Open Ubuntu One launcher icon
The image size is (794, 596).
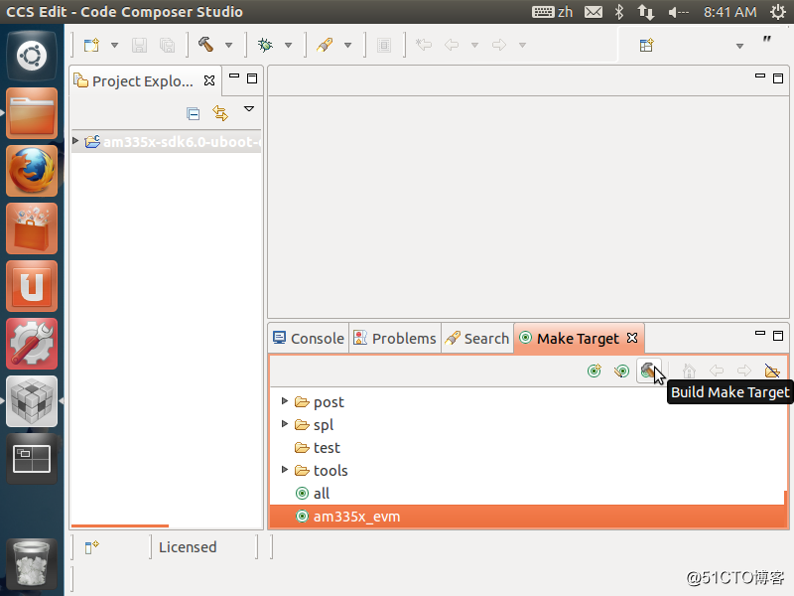click(x=32, y=286)
